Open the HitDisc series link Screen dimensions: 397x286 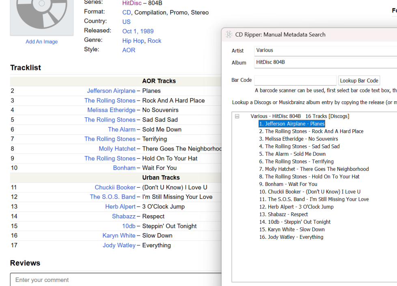pos(132,3)
